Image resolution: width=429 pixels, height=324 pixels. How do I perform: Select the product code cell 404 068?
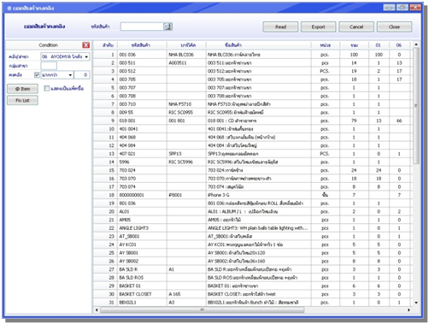142,137
